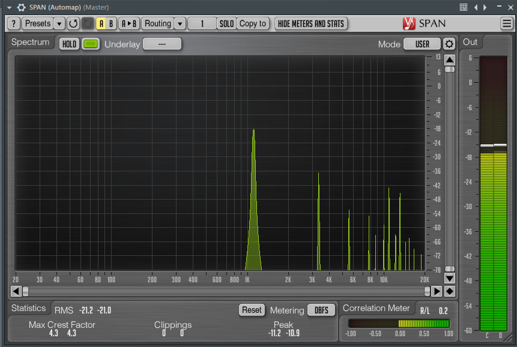Open spectrum mode editor gear

point(449,44)
